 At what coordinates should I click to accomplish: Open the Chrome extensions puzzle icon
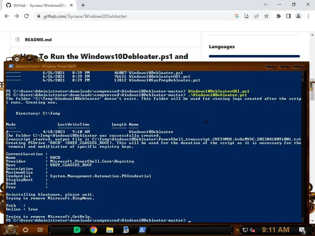(278, 16)
